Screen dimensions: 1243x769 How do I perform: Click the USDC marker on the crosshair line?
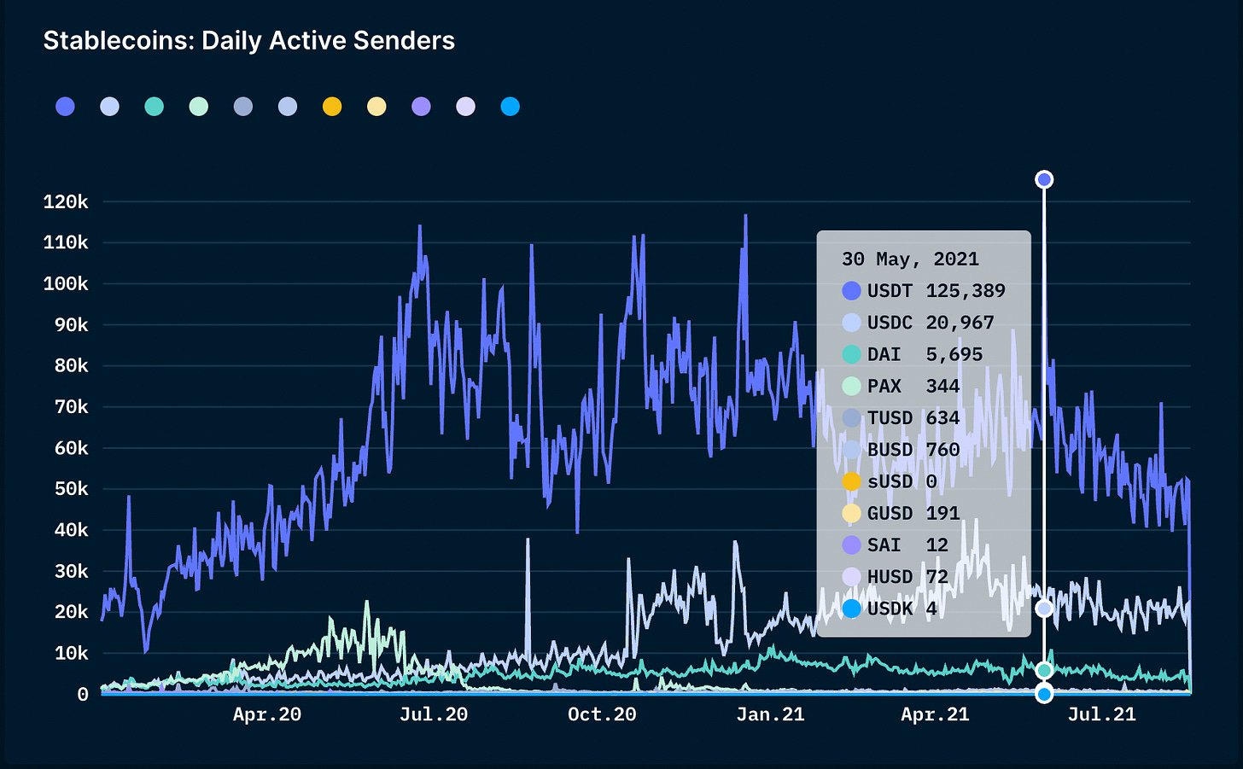coord(1044,609)
